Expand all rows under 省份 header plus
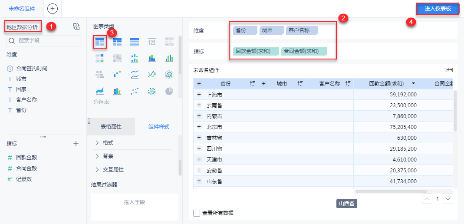 (x=199, y=84)
